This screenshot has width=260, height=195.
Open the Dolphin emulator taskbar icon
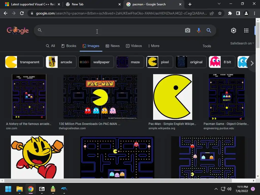click(64, 189)
